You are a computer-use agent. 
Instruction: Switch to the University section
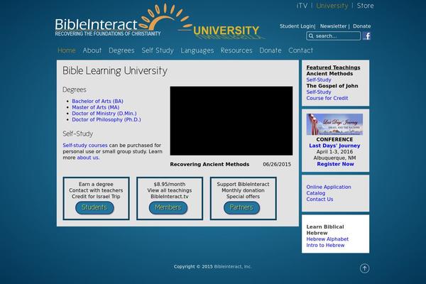332,6
